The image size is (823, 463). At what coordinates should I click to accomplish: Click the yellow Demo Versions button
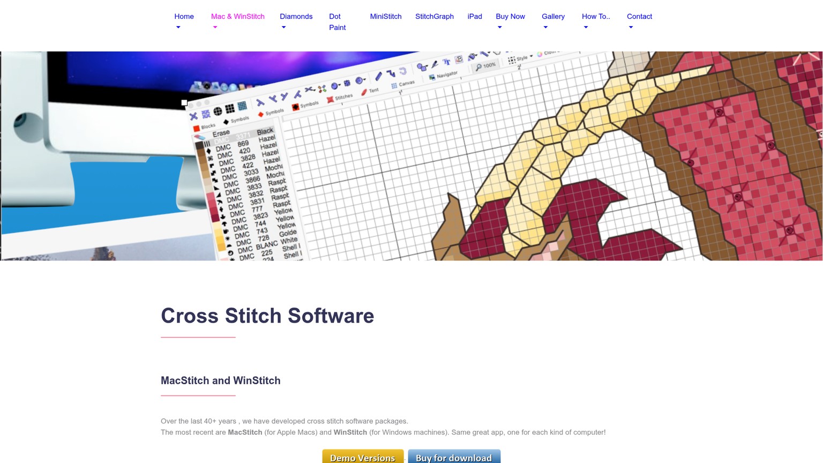click(363, 457)
